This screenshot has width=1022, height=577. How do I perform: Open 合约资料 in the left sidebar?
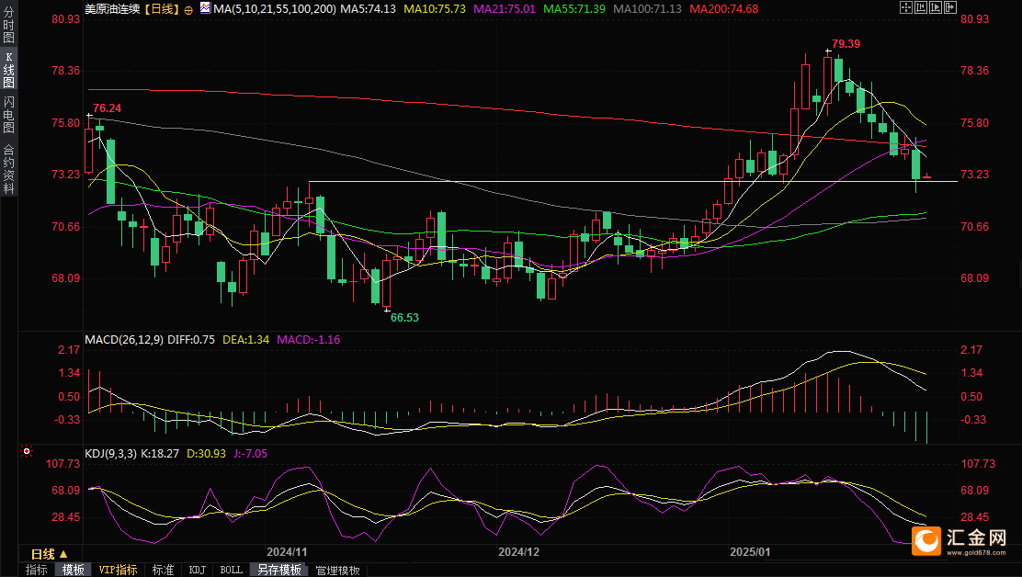(8, 169)
